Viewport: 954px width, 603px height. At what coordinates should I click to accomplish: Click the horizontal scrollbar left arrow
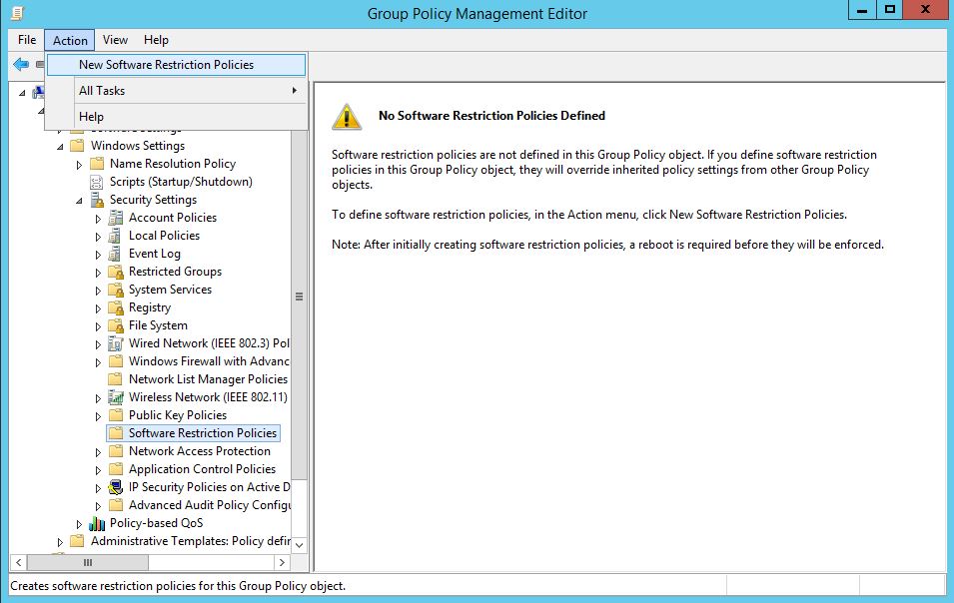(x=18, y=563)
